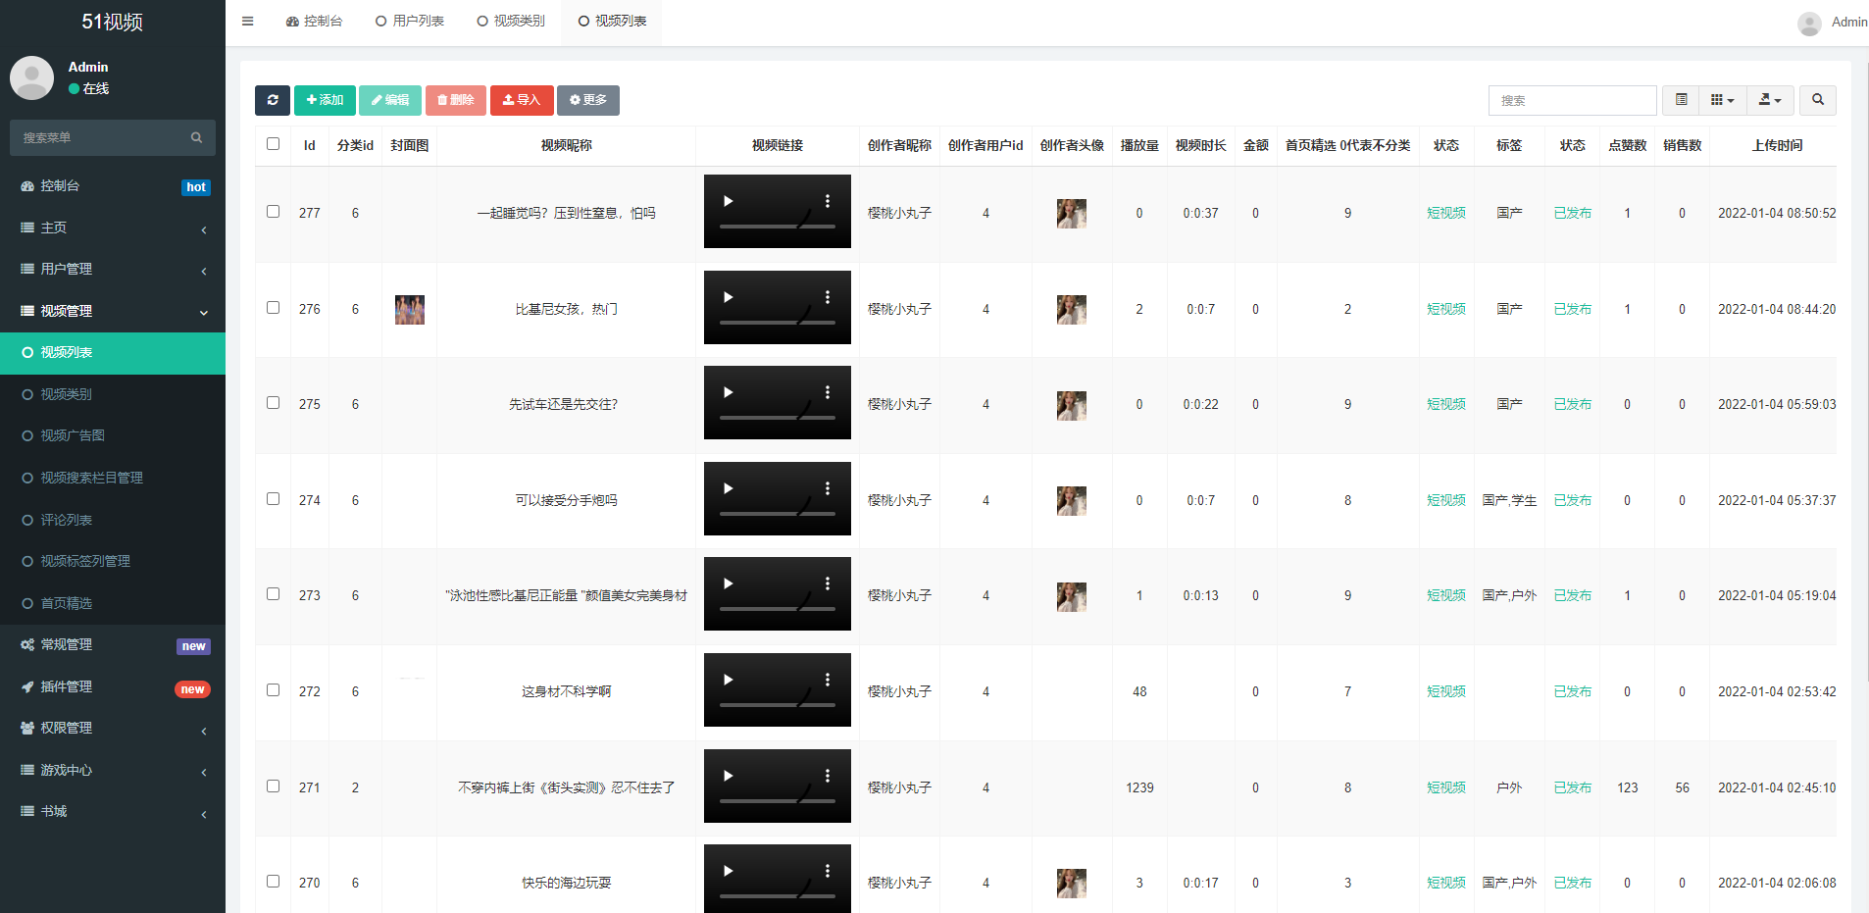The width and height of the screenshot is (1869, 913).
Task: Open the column grid view dropdown
Action: (1723, 100)
